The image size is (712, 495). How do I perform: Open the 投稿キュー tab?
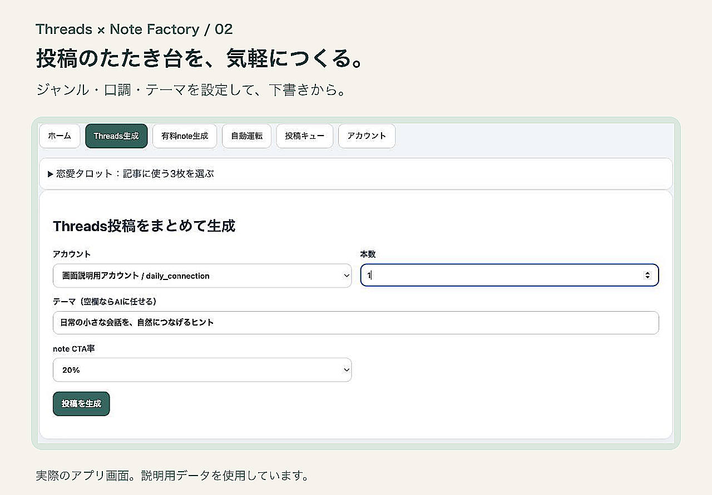coord(304,136)
